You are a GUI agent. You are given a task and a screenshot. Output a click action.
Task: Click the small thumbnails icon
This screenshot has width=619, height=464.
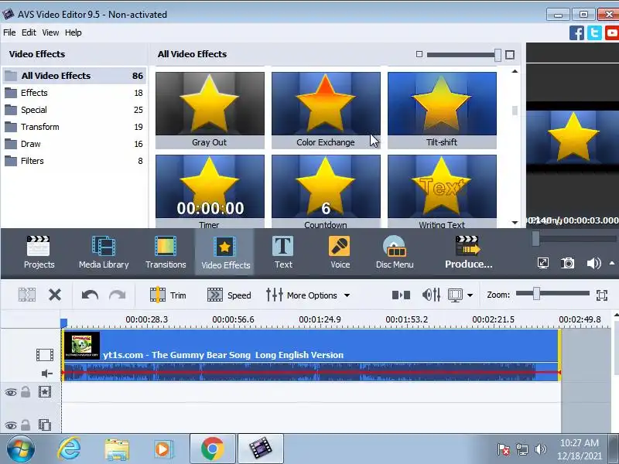pyautogui.click(x=419, y=54)
